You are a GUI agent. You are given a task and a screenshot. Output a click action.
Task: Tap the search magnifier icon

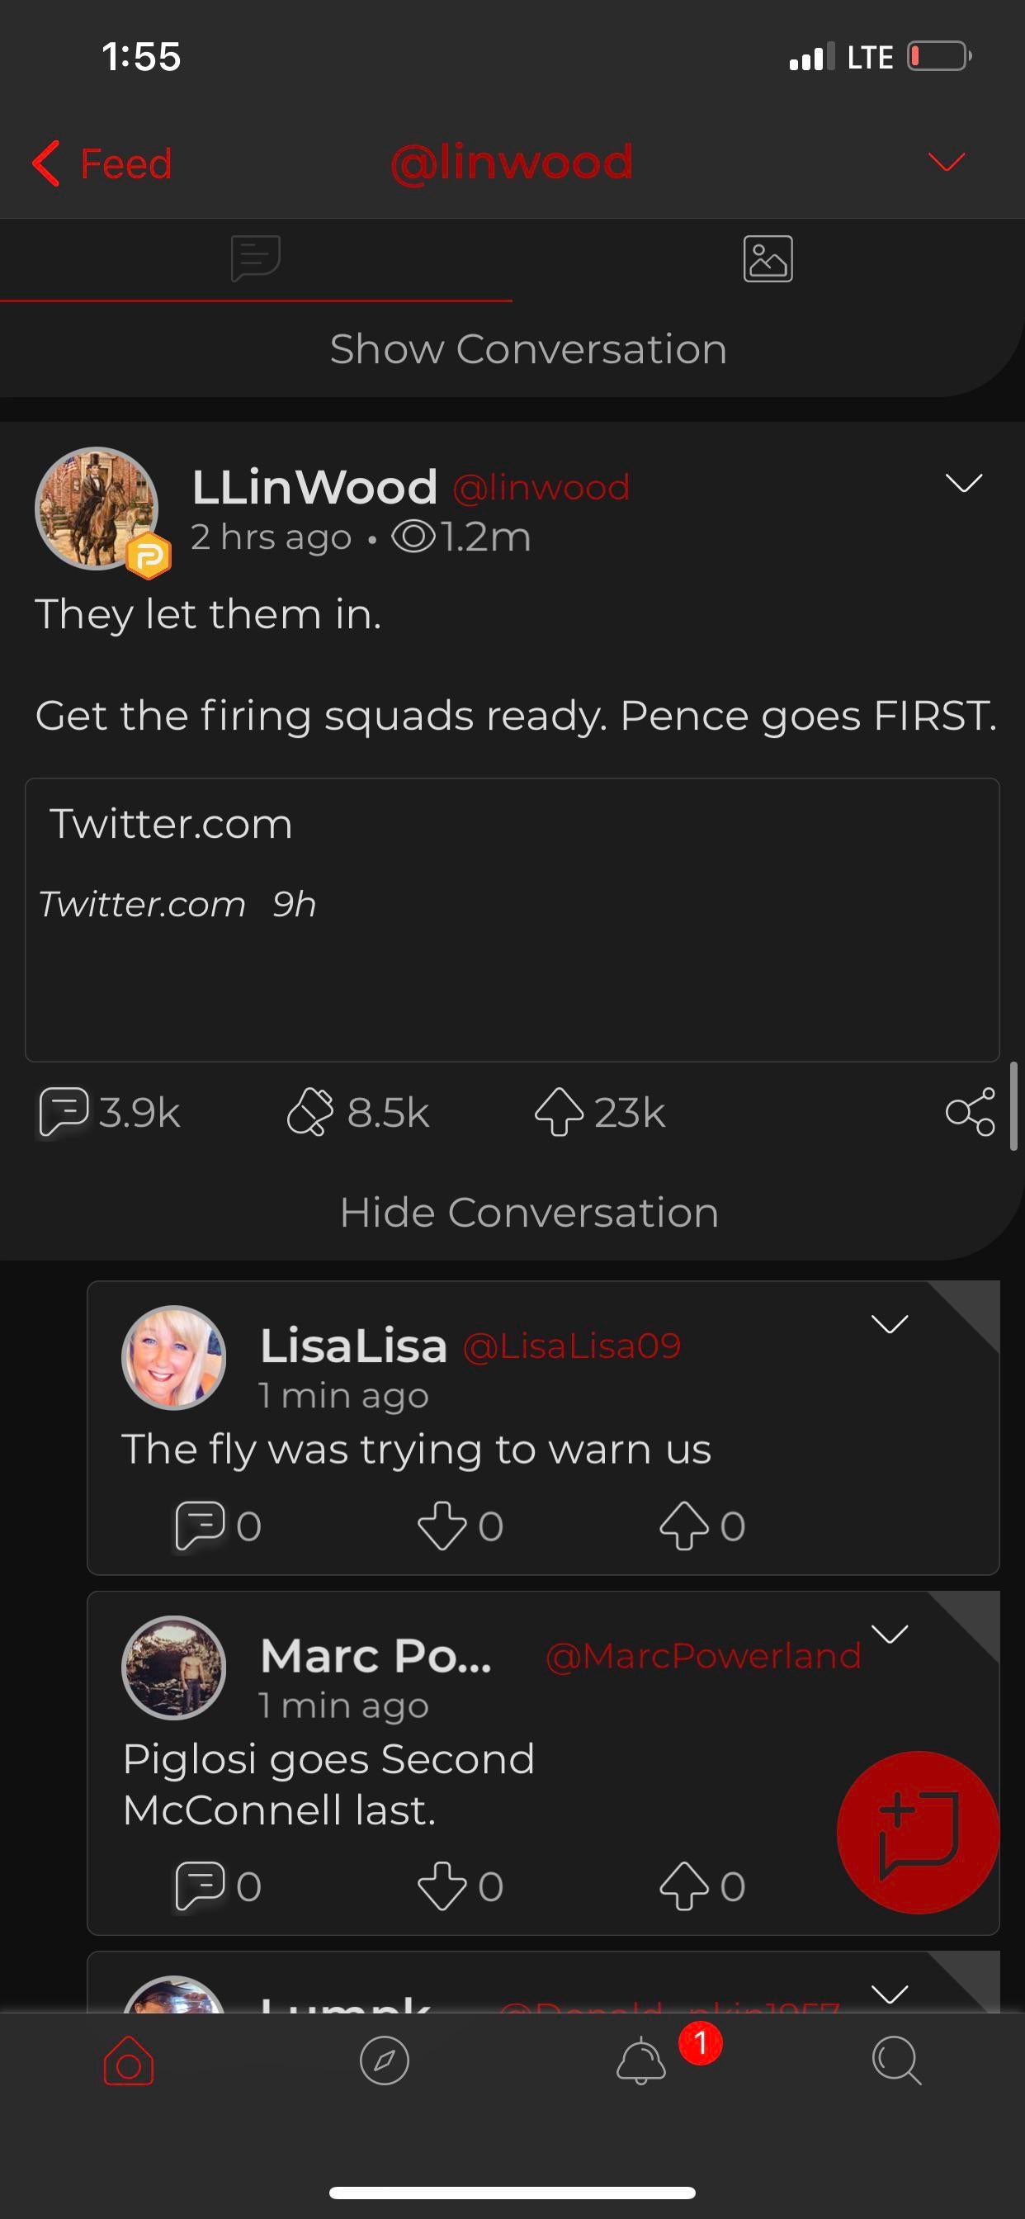[x=895, y=2061]
